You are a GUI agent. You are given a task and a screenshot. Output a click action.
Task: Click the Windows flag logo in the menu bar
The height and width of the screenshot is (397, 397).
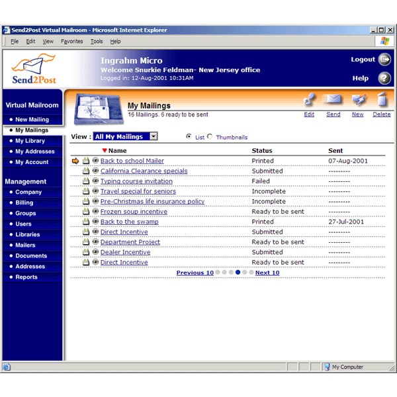click(x=384, y=41)
